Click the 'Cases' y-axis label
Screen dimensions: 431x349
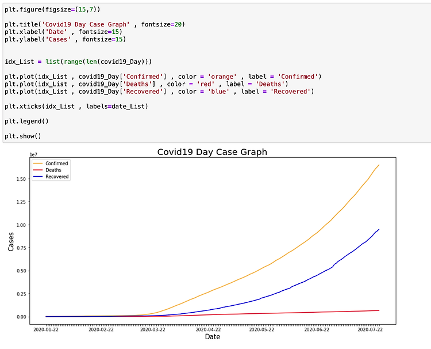click(x=11, y=242)
